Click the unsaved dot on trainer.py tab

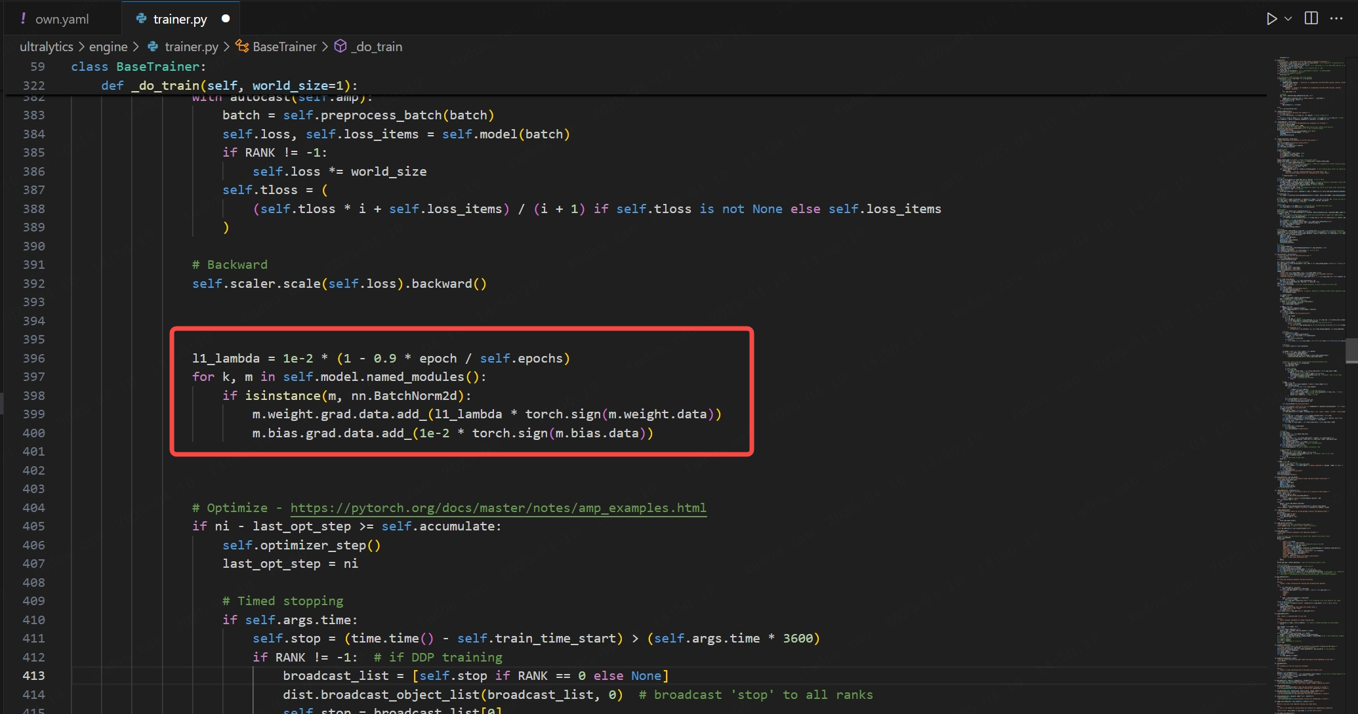tap(226, 18)
